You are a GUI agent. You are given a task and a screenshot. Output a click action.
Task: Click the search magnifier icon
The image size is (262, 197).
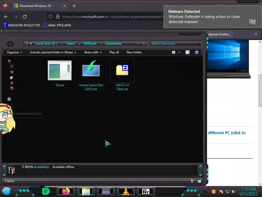click(199, 44)
